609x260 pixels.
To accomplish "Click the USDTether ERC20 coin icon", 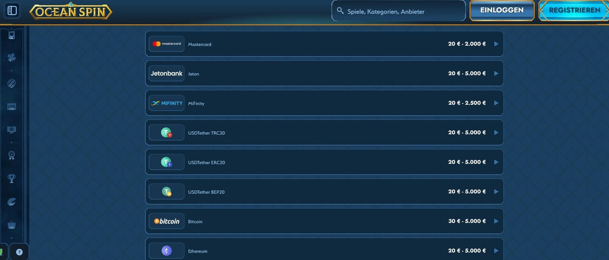I will (x=166, y=162).
